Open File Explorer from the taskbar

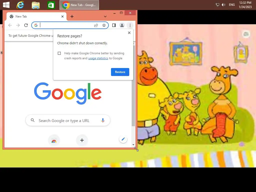(35, 5)
